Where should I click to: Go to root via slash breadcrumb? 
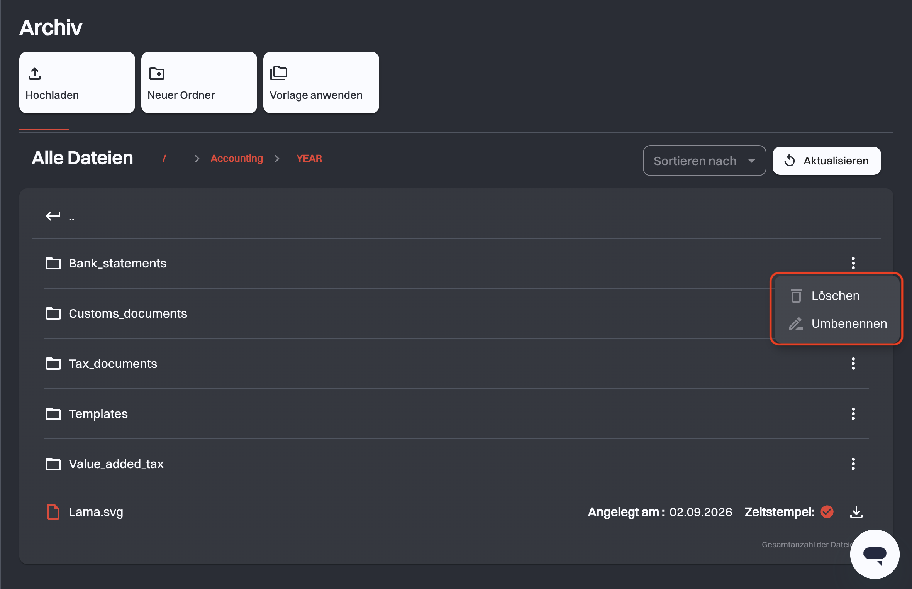164,158
